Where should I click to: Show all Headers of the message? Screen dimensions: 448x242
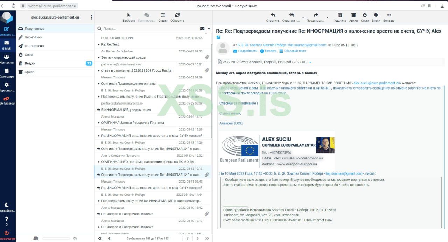pyautogui.click(x=268, y=51)
